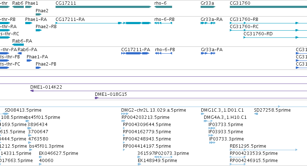Select the Phae2-PB coding feature
This screenshot has height=166, width=307.
click(x=38, y=68)
